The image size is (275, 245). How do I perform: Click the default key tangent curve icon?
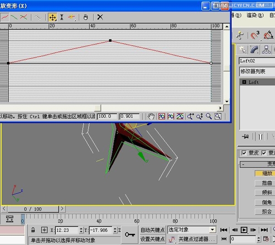[x=172, y=239]
